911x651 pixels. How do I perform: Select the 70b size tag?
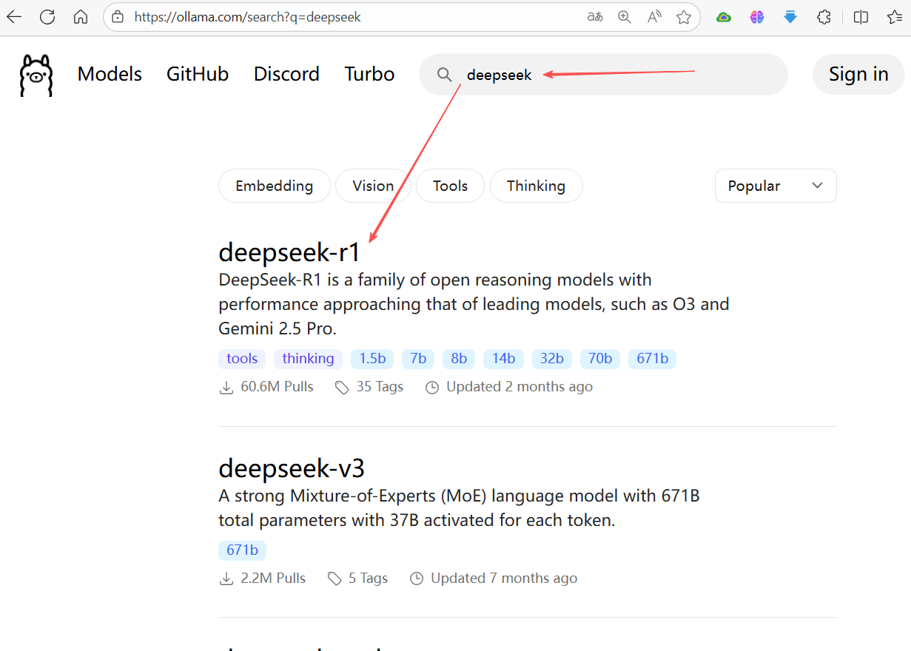(x=600, y=359)
